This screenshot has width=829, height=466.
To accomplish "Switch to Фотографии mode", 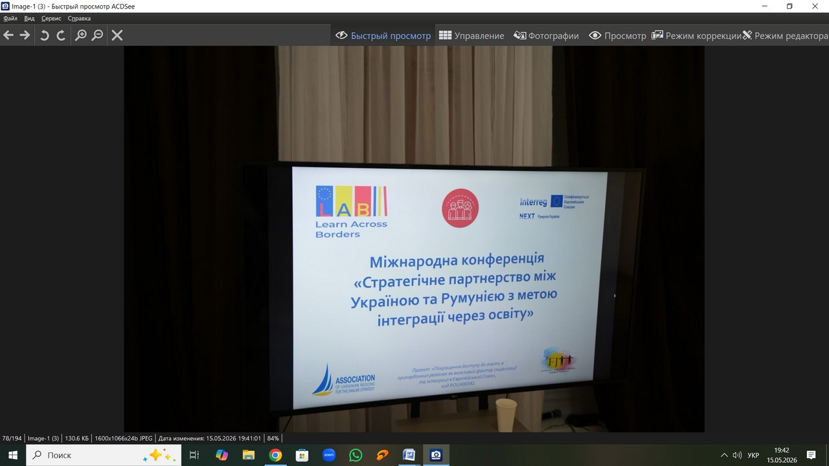I will 546,36.
